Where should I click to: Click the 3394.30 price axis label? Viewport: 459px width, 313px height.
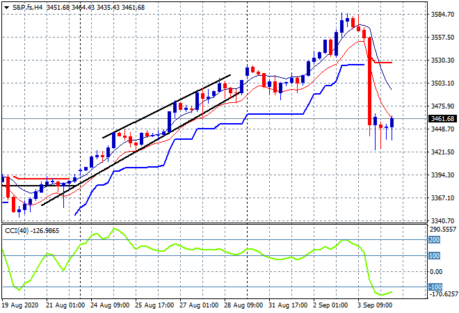click(442, 175)
